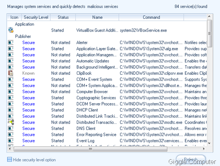Click the horizontal scrollbar right arrow
The height and width of the screenshot is (166, 220).
(x=204, y=149)
